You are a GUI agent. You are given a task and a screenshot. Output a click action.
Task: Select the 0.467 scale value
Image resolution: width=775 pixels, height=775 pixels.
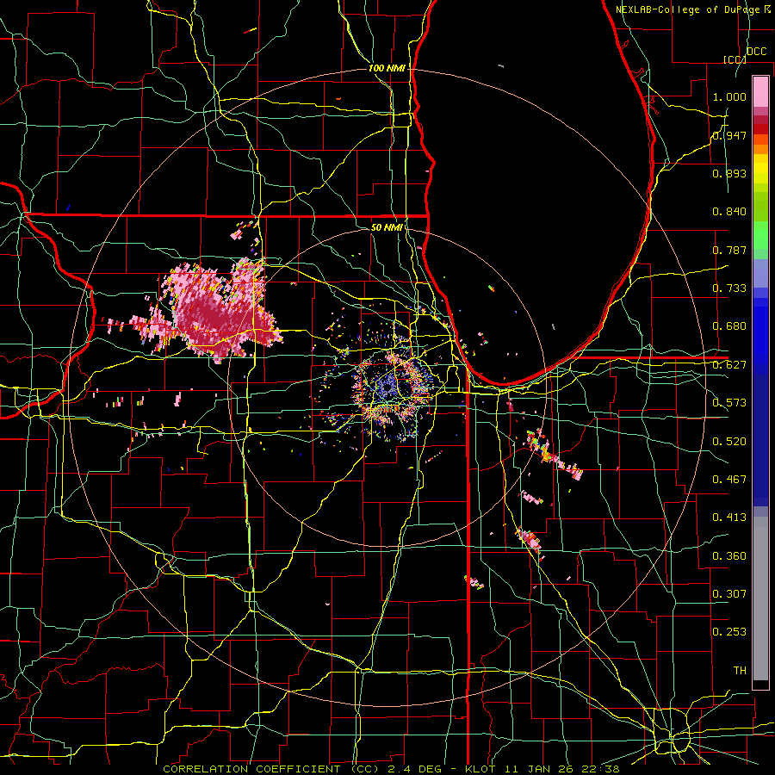[x=729, y=480]
